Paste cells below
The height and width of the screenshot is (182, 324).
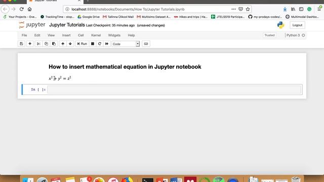click(54, 44)
